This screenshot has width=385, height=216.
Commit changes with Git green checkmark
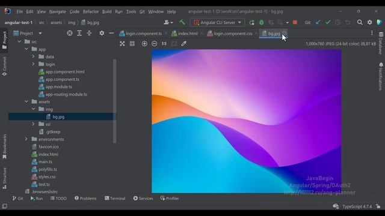[328, 23]
